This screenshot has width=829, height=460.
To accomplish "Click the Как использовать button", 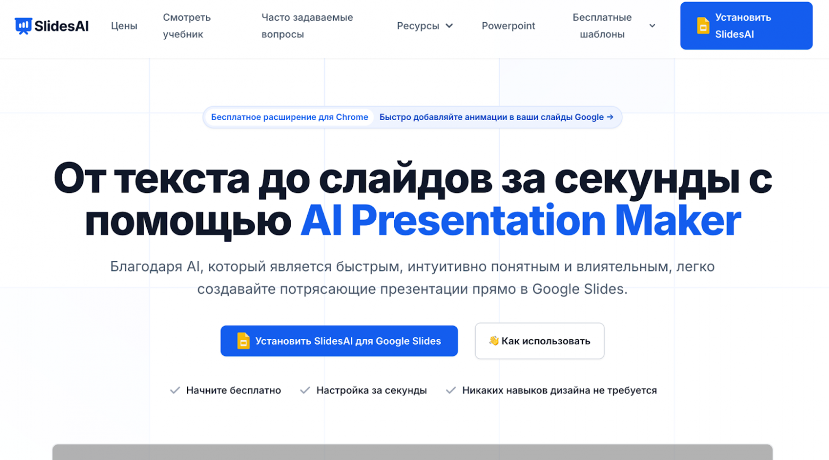I will click(539, 340).
